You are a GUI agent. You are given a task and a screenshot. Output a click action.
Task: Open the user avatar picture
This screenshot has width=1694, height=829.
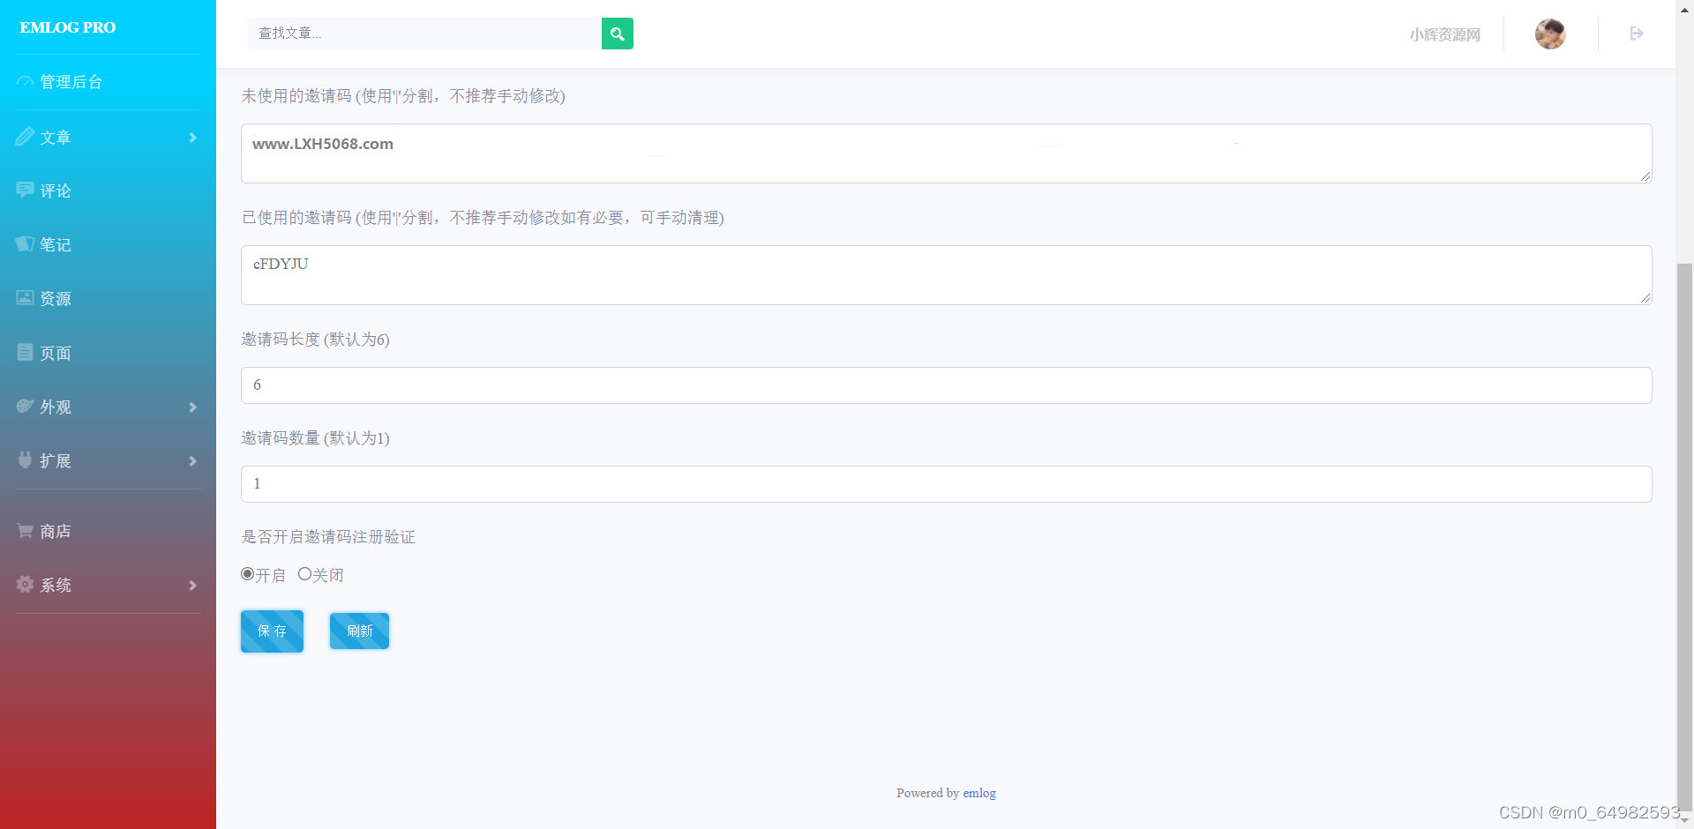(x=1550, y=34)
